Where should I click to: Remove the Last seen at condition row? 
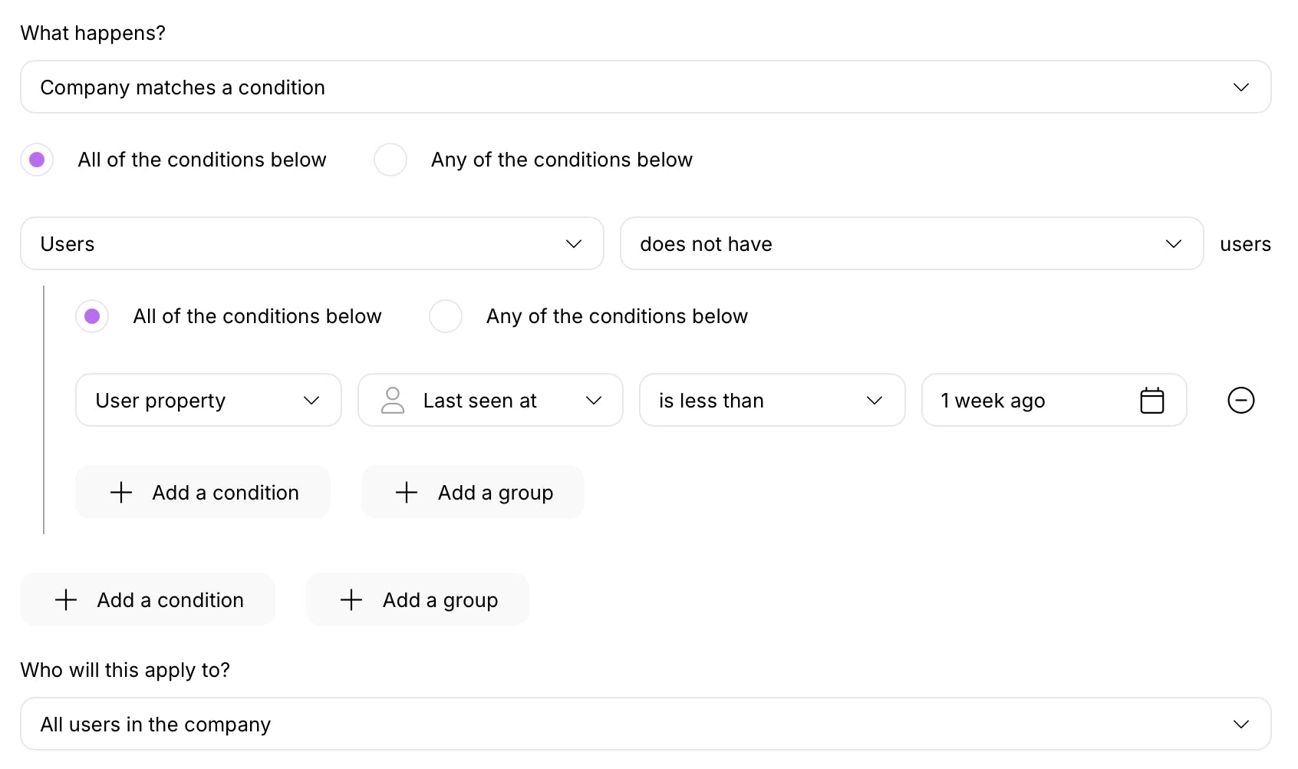point(1240,401)
